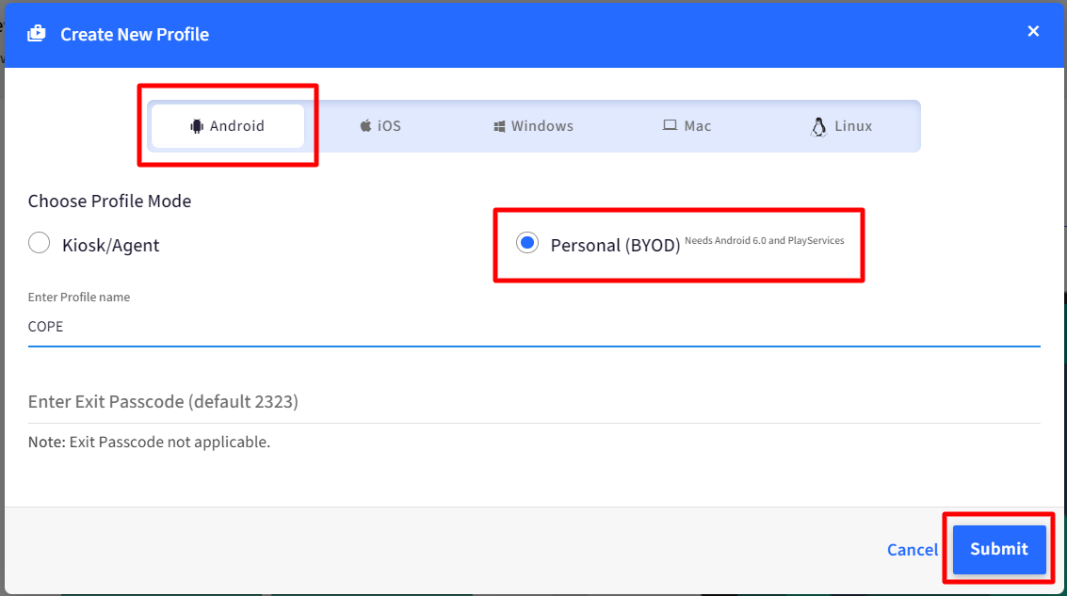Select the Kiosk/Agent radio button
This screenshot has height=596, width=1067.
(40, 243)
